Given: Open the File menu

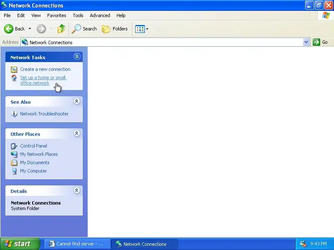Looking at the screenshot, I should tap(7, 15).
